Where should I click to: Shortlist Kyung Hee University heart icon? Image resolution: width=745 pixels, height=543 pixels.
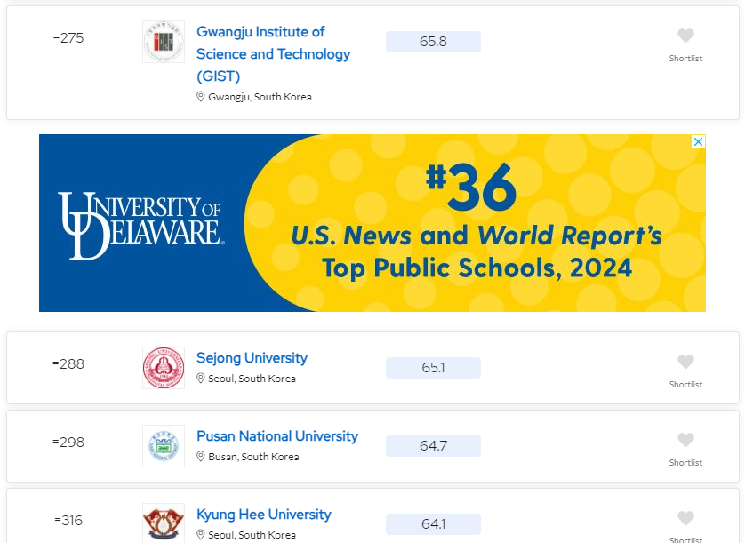click(685, 518)
